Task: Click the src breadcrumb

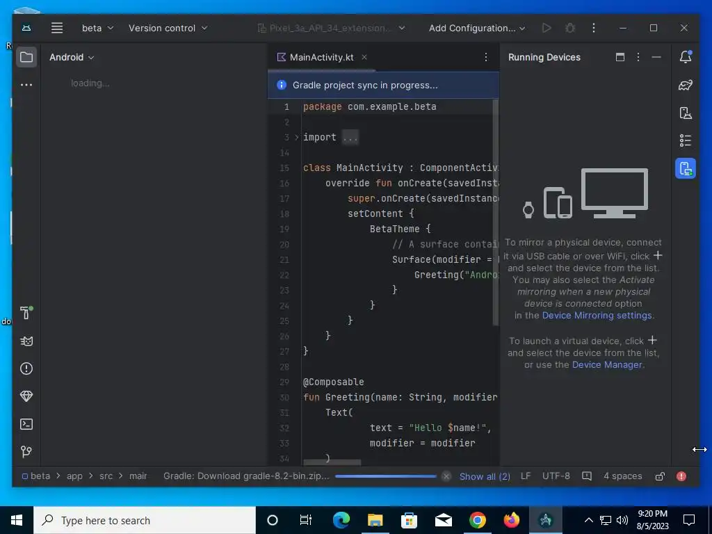Action: [x=106, y=476]
